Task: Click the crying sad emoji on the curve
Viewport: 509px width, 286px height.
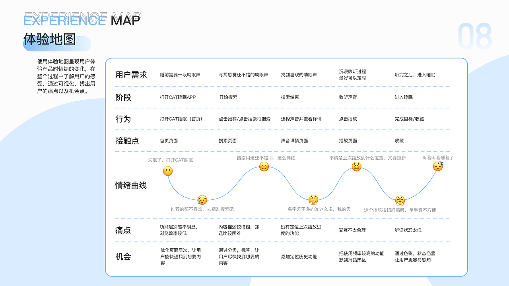Action: pos(202,200)
